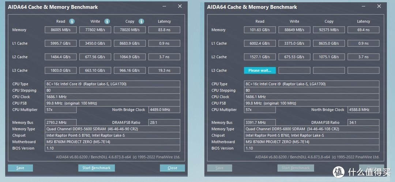Select L3 Cache copy 966.16 GB/s

coord(130,71)
